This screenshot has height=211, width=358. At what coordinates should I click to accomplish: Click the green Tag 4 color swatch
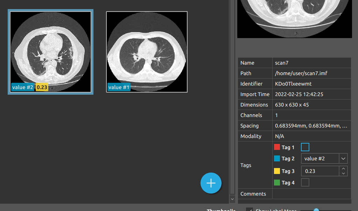(277, 182)
